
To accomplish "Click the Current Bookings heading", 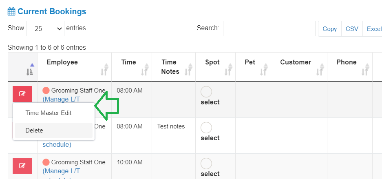I will pyautogui.click(x=52, y=11).
